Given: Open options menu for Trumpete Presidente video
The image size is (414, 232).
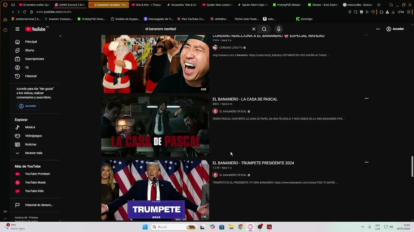Looking at the screenshot, I should [x=366, y=162].
